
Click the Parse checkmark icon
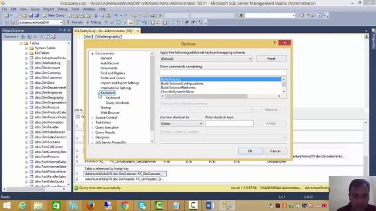click(x=112, y=22)
